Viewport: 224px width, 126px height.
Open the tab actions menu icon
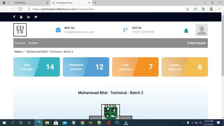pos(4,3)
